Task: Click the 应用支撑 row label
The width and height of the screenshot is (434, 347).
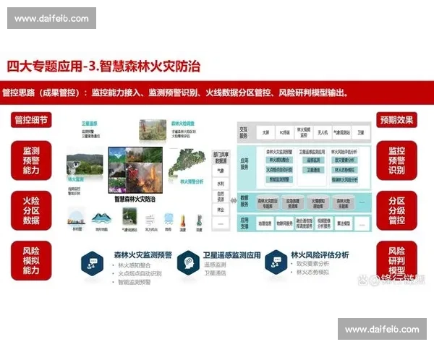Action: click(x=244, y=223)
